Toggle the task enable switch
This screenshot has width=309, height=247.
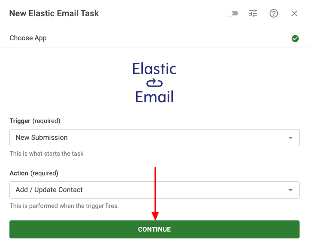pyautogui.click(x=232, y=14)
